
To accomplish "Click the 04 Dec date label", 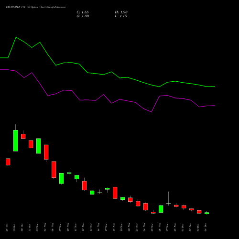I will point(206,228).
